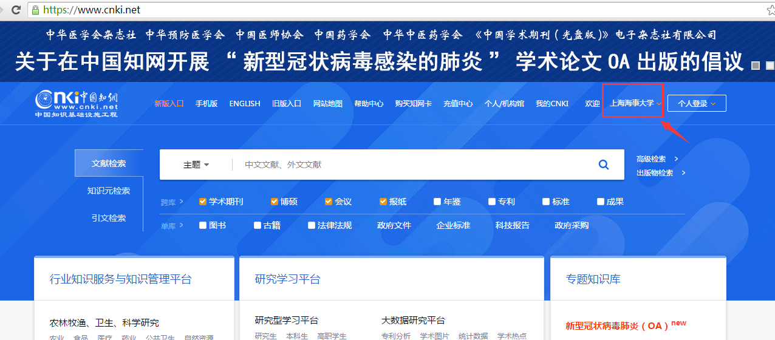Open 我的CNKI link
775x340 pixels.
pyautogui.click(x=552, y=104)
